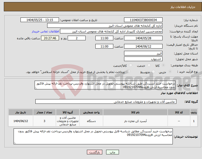Viewport: 202px width, 159px height.
Task: Click the announcement date field 1404/05/25 - 13:15
Action: pyautogui.click(x=40, y=20)
